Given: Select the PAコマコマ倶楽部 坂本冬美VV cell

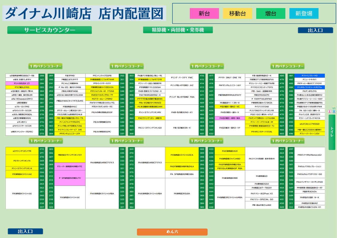Looking at the screenshot, I should tap(262, 159).
